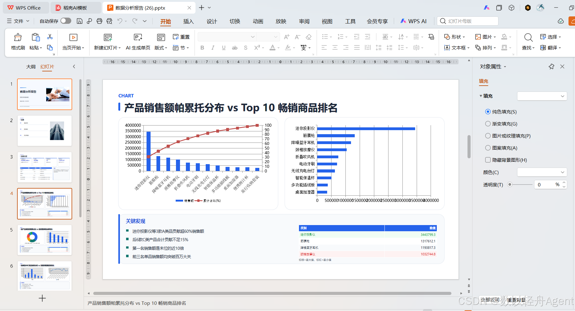Click the 查找 magnifier icon

pos(529,37)
